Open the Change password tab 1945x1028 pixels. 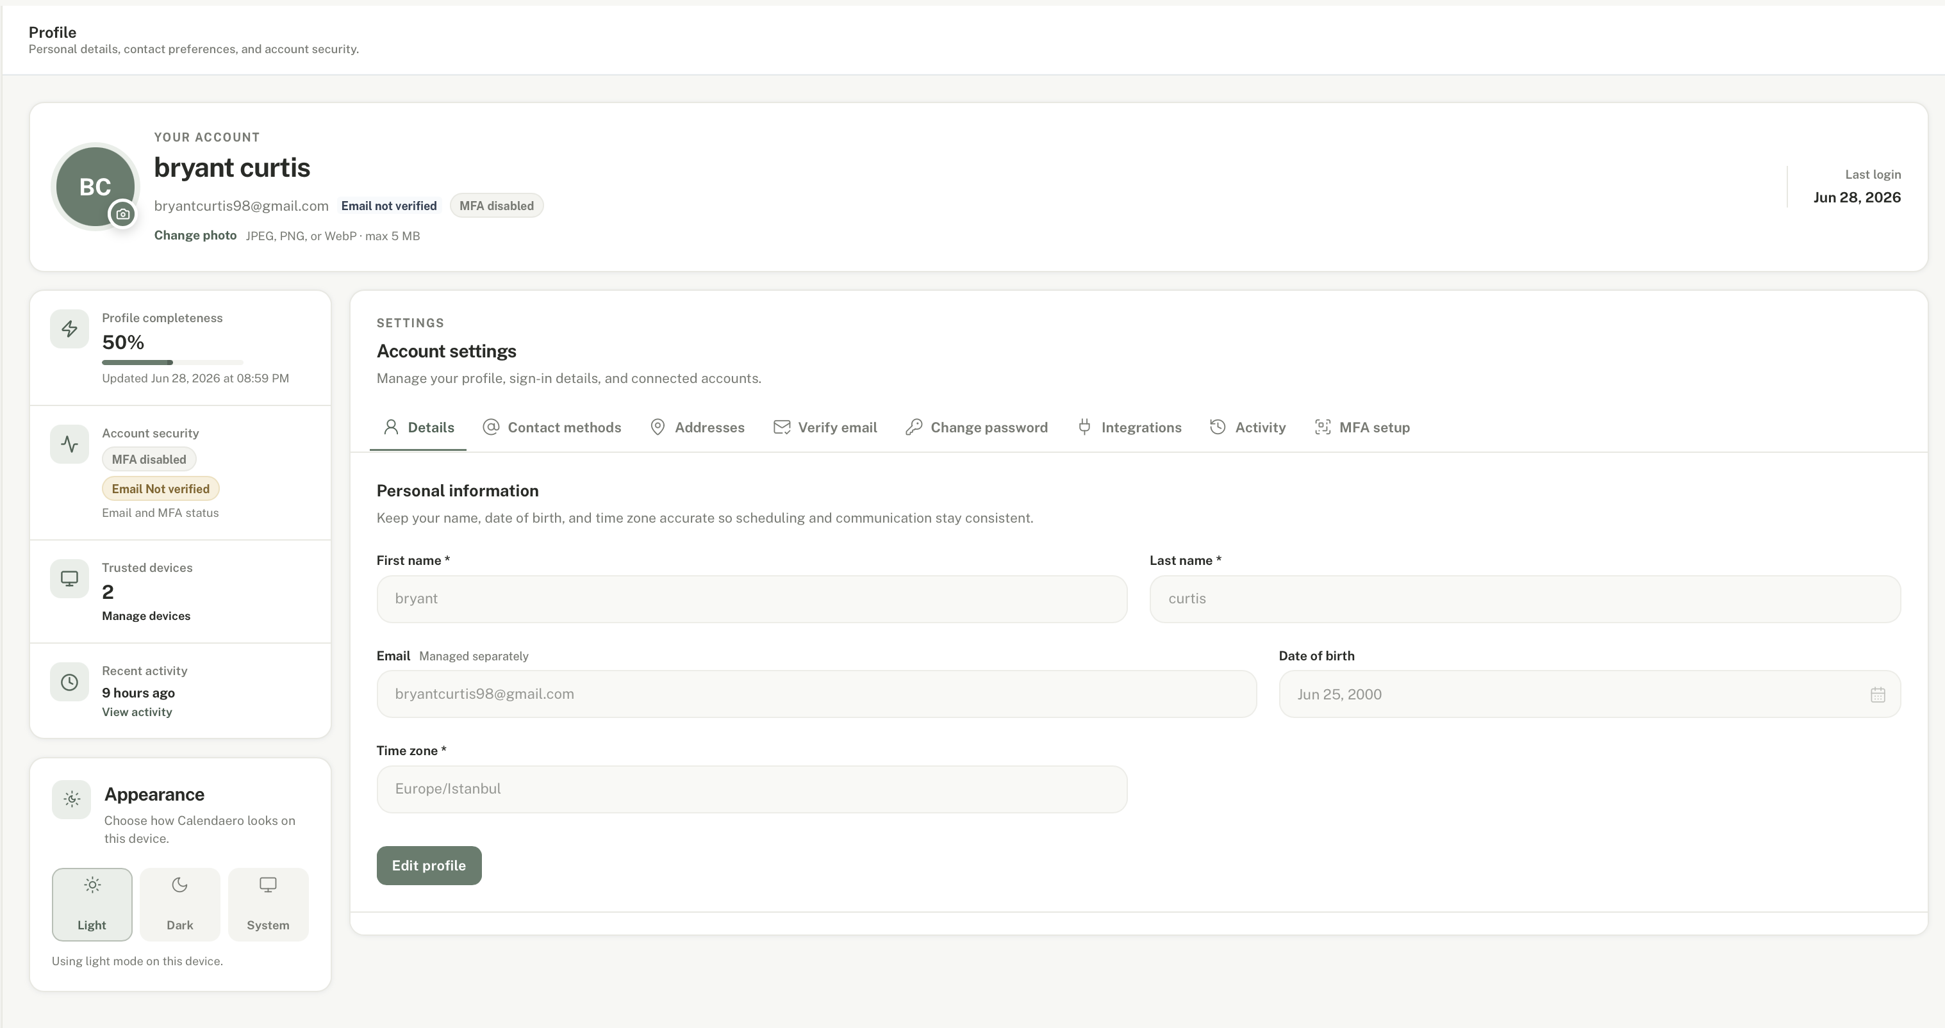pyautogui.click(x=976, y=428)
